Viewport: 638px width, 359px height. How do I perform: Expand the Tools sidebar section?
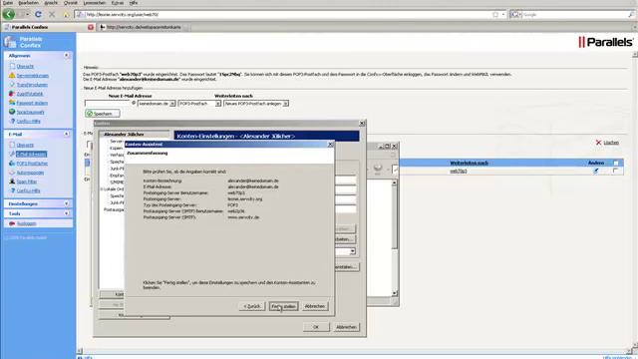[x=67, y=213]
